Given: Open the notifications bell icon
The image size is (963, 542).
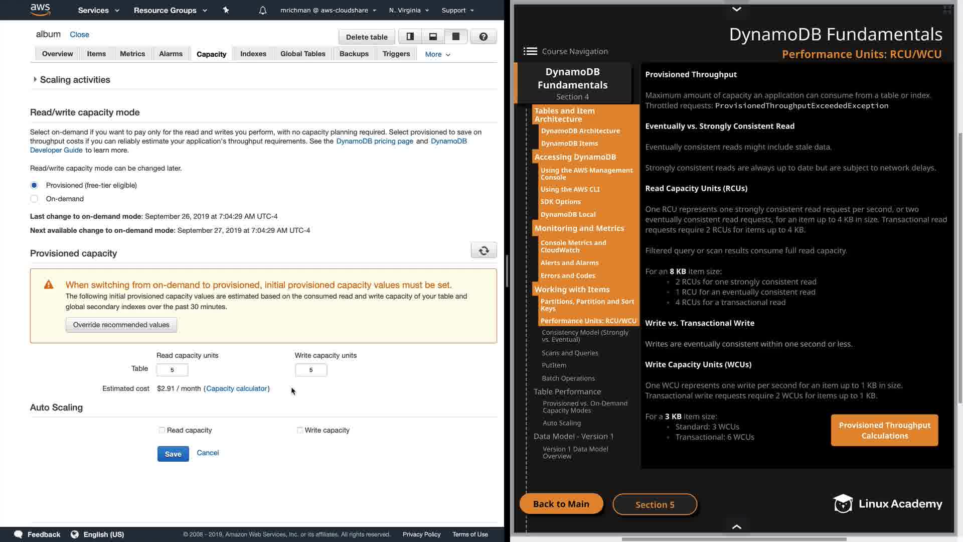Looking at the screenshot, I should click(x=263, y=10).
